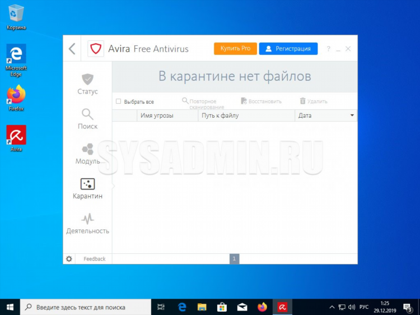Open Edge from the taskbar
The image size is (420, 315).
coord(182,307)
